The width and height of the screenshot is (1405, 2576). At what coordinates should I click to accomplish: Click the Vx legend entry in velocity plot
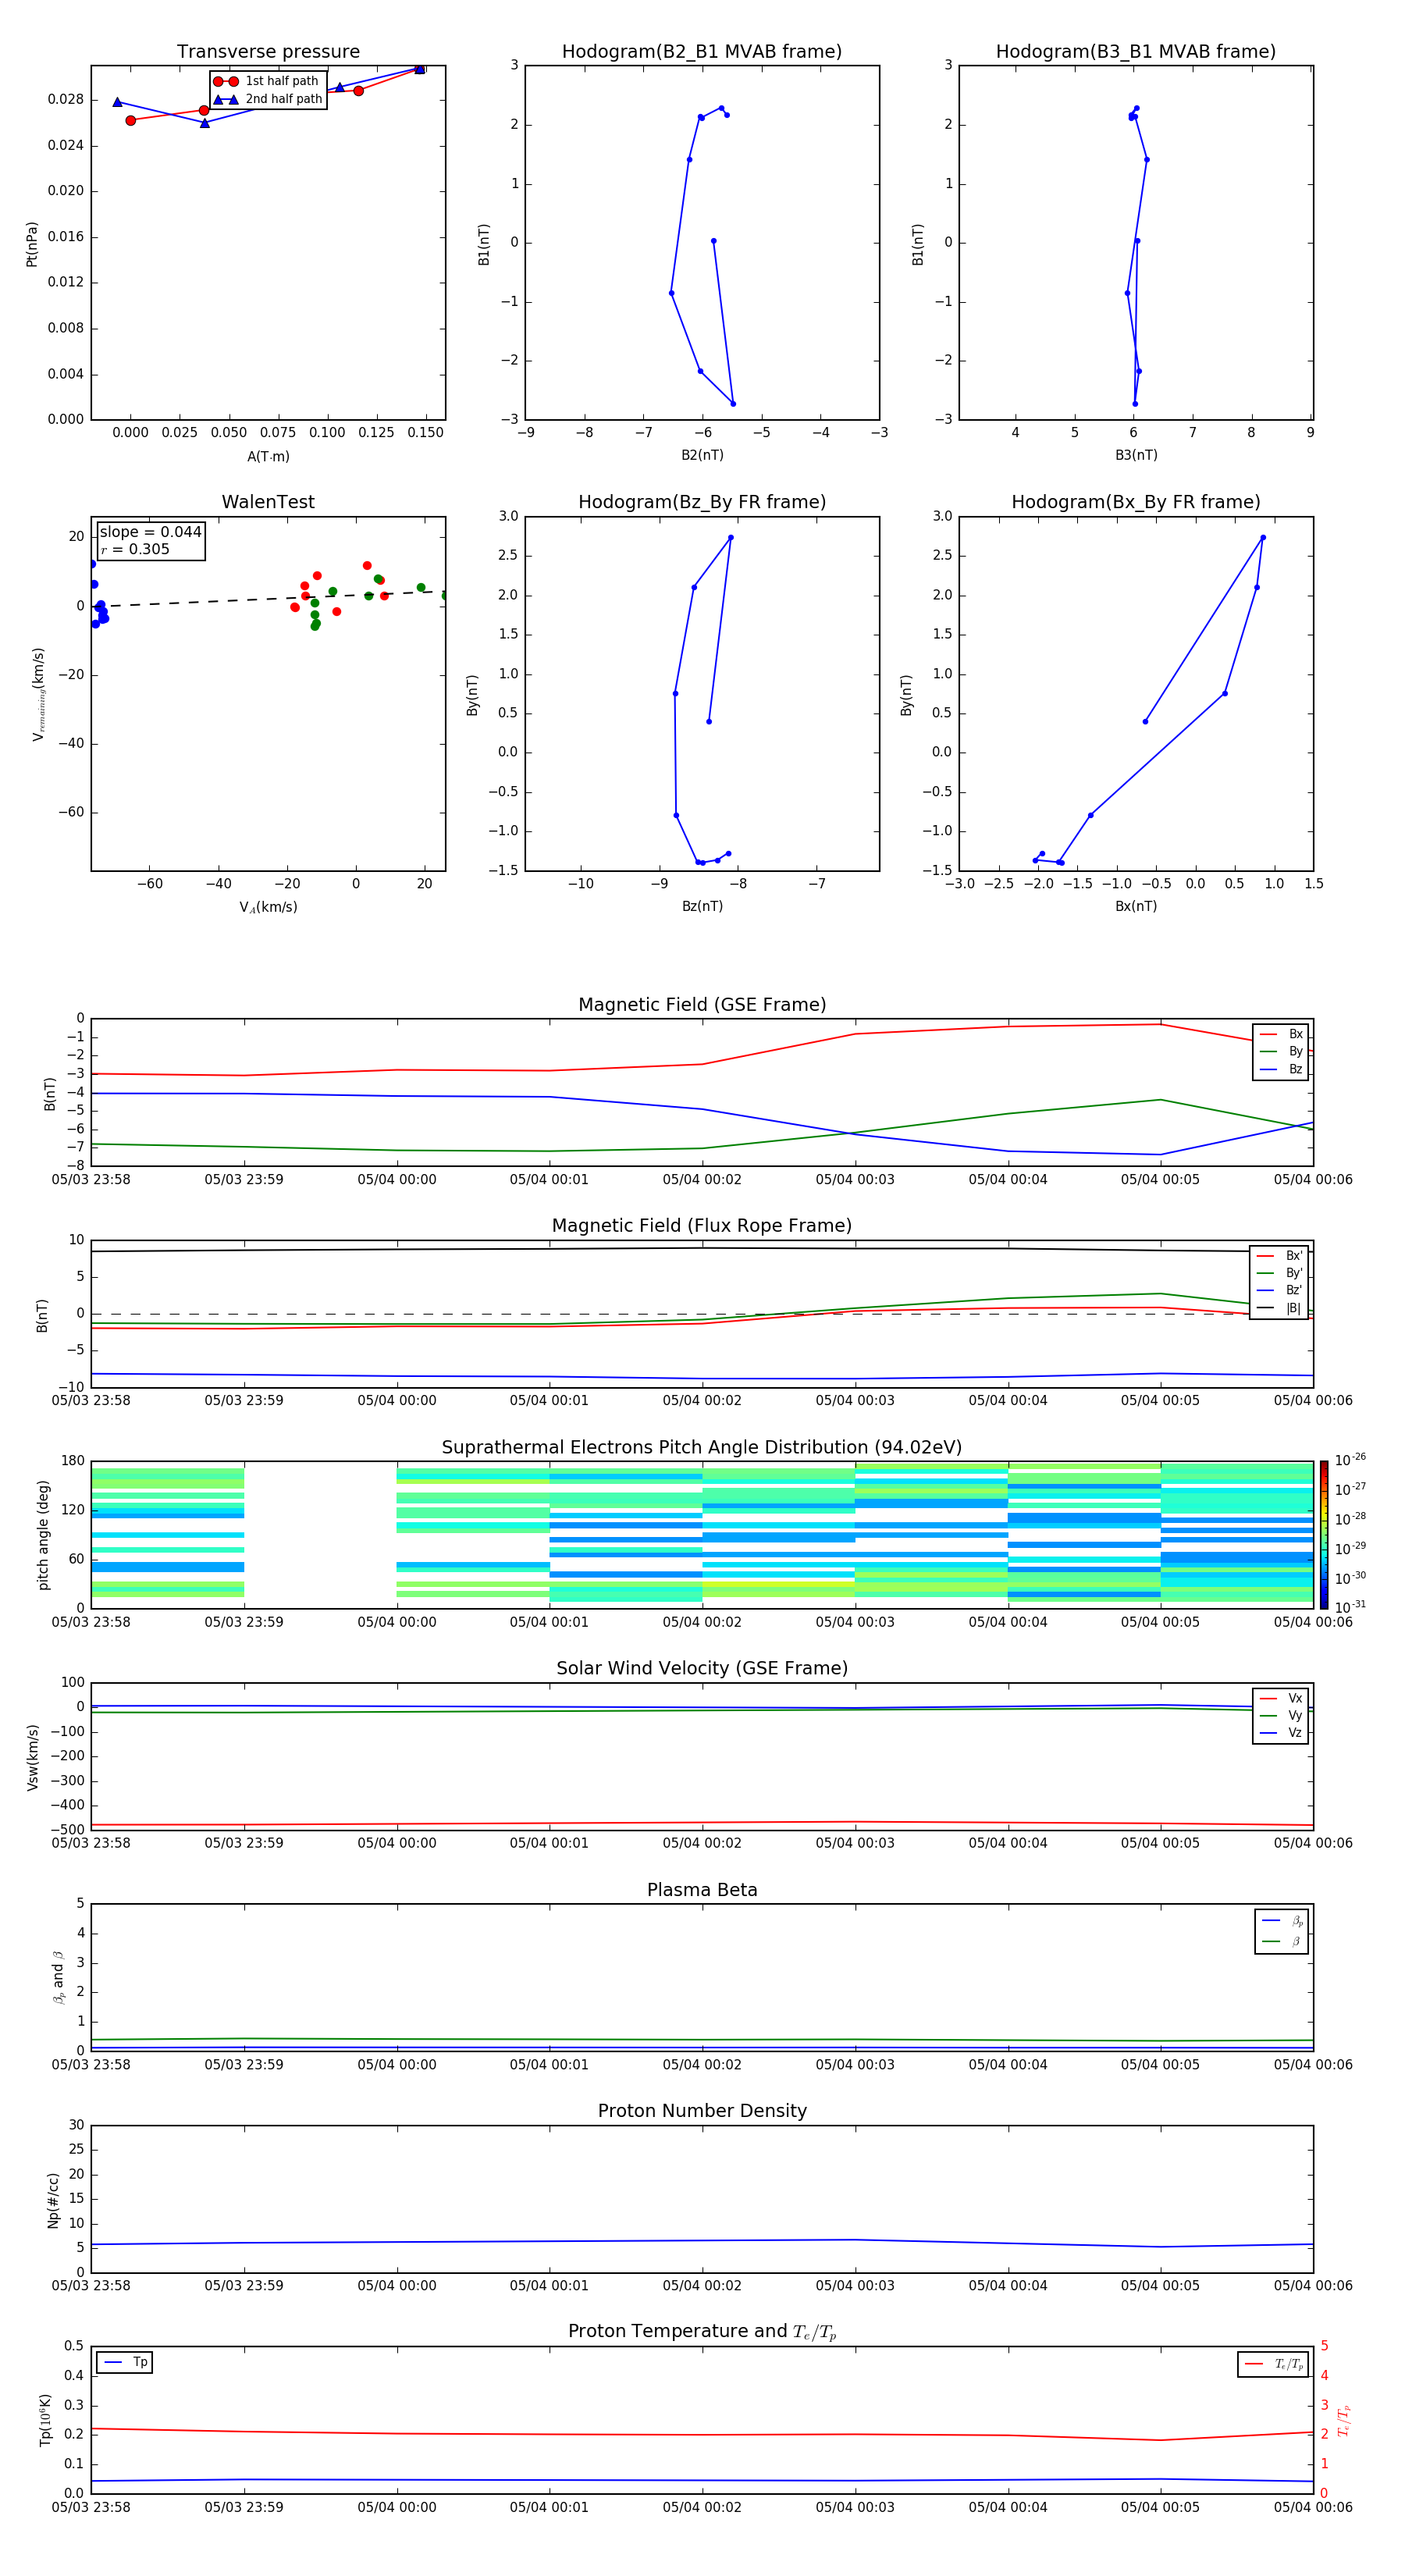point(1281,1698)
